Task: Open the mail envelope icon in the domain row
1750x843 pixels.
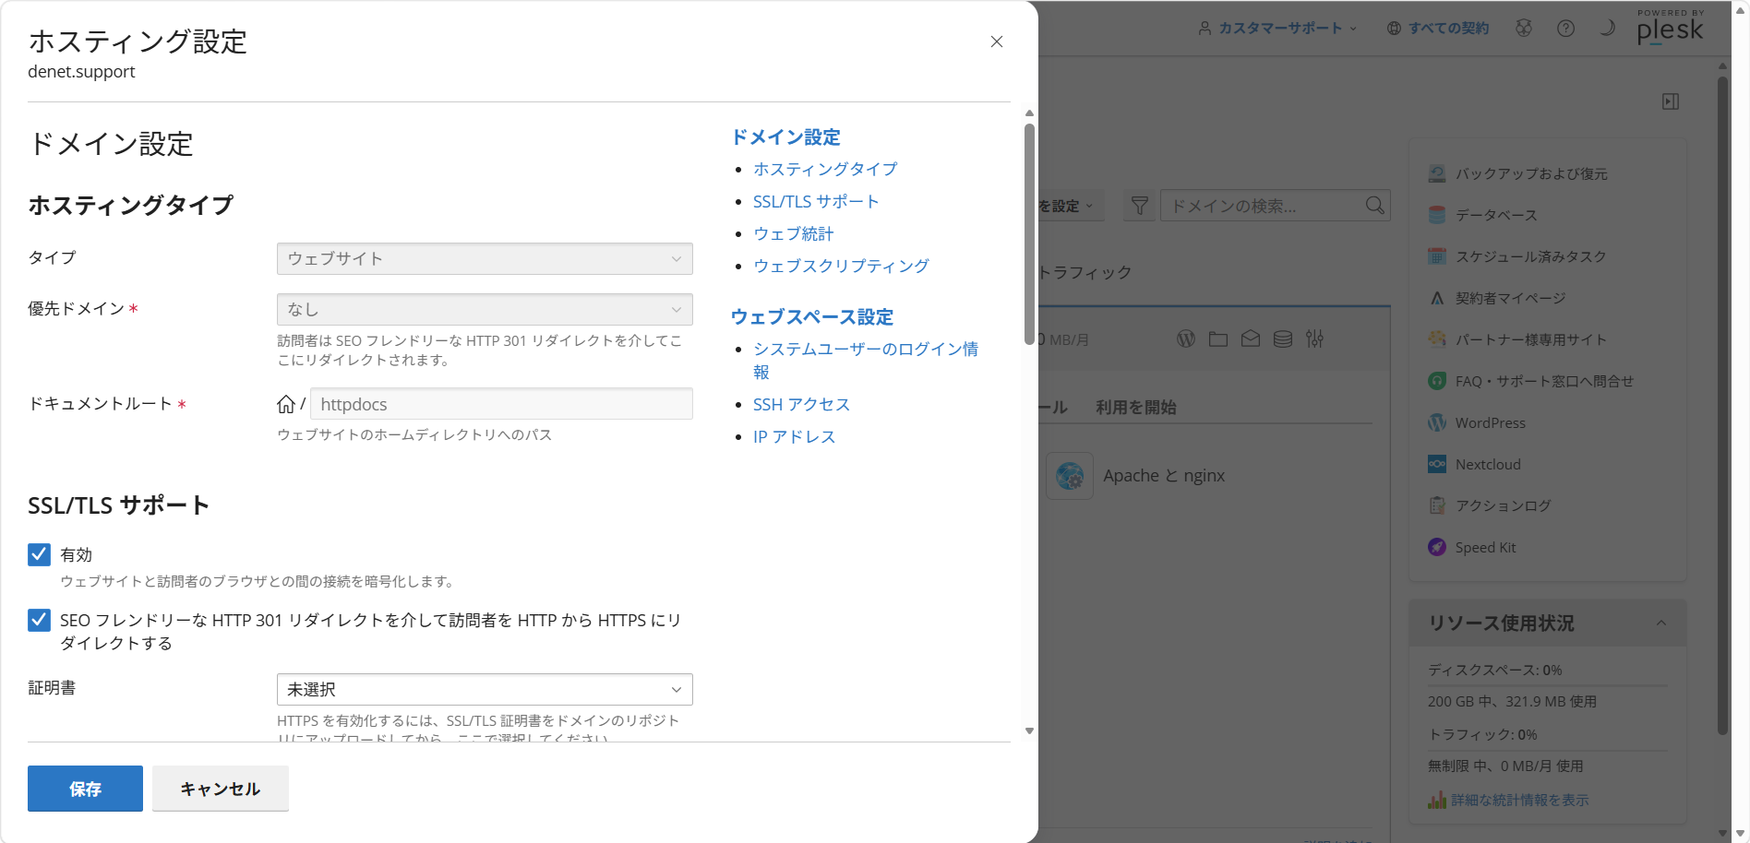Action: [1251, 338]
